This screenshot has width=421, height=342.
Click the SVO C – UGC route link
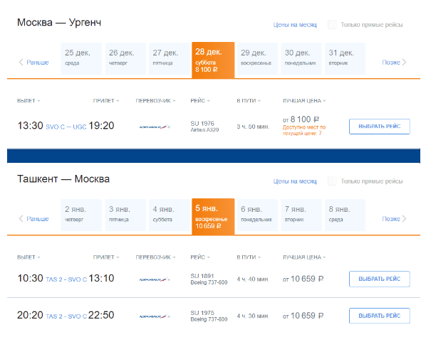click(x=66, y=127)
